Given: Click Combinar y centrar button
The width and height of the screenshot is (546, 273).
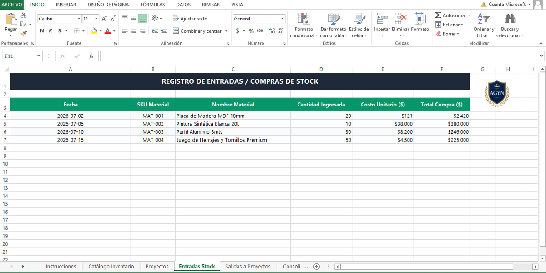Looking at the screenshot, I should pos(197,31).
